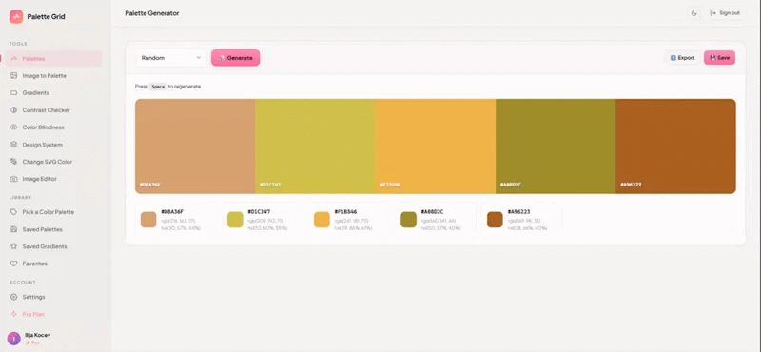Click hex code #D1C147 in the details card
The height and width of the screenshot is (352, 761).
(x=259, y=212)
